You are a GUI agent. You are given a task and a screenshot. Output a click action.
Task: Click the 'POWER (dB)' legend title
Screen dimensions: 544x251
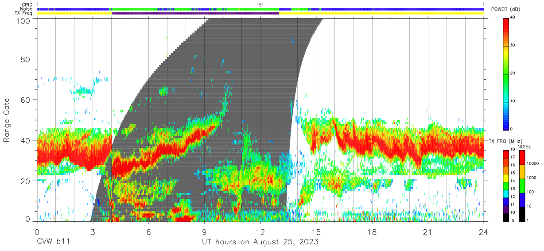(506, 10)
